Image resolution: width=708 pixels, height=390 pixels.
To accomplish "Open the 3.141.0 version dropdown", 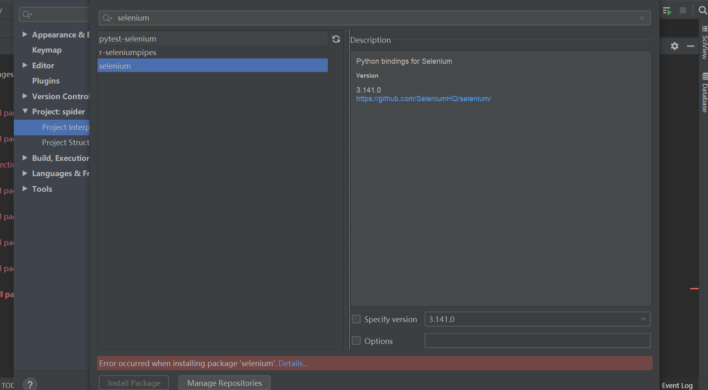I will pos(537,319).
